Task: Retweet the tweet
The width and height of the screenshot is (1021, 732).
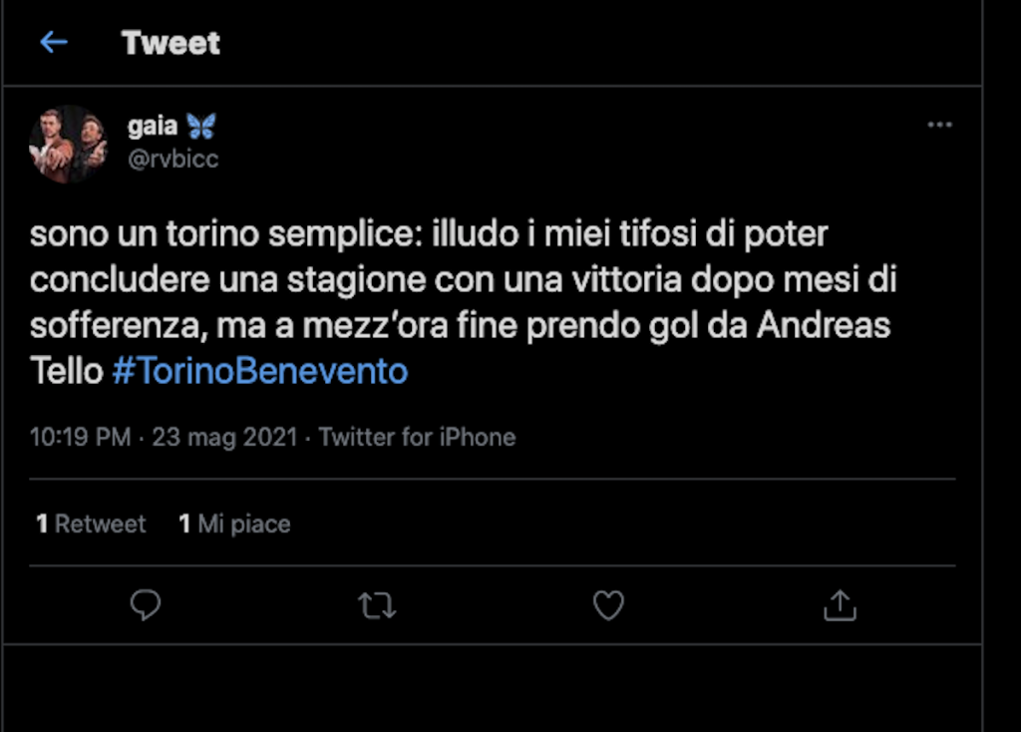Action: [x=377, y=605]
